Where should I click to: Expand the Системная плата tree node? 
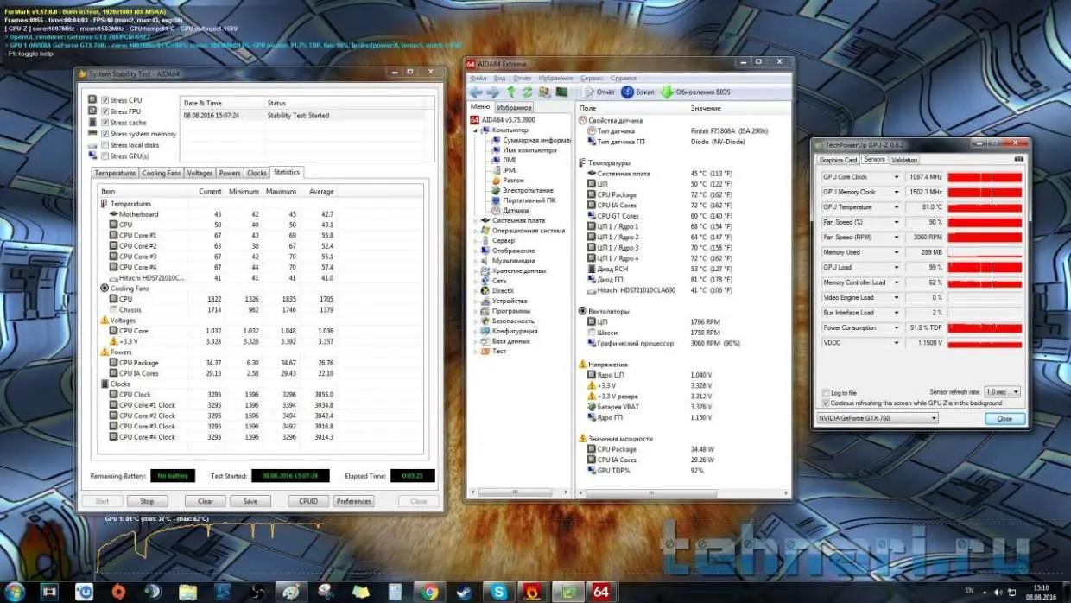pos(476,220)
